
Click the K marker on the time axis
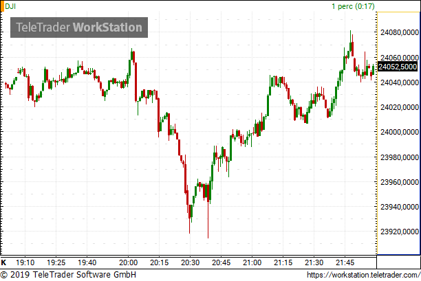3,262
